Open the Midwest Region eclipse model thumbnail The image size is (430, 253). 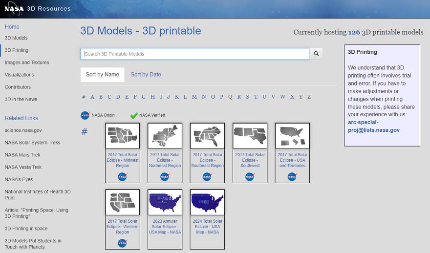(123, 136)
